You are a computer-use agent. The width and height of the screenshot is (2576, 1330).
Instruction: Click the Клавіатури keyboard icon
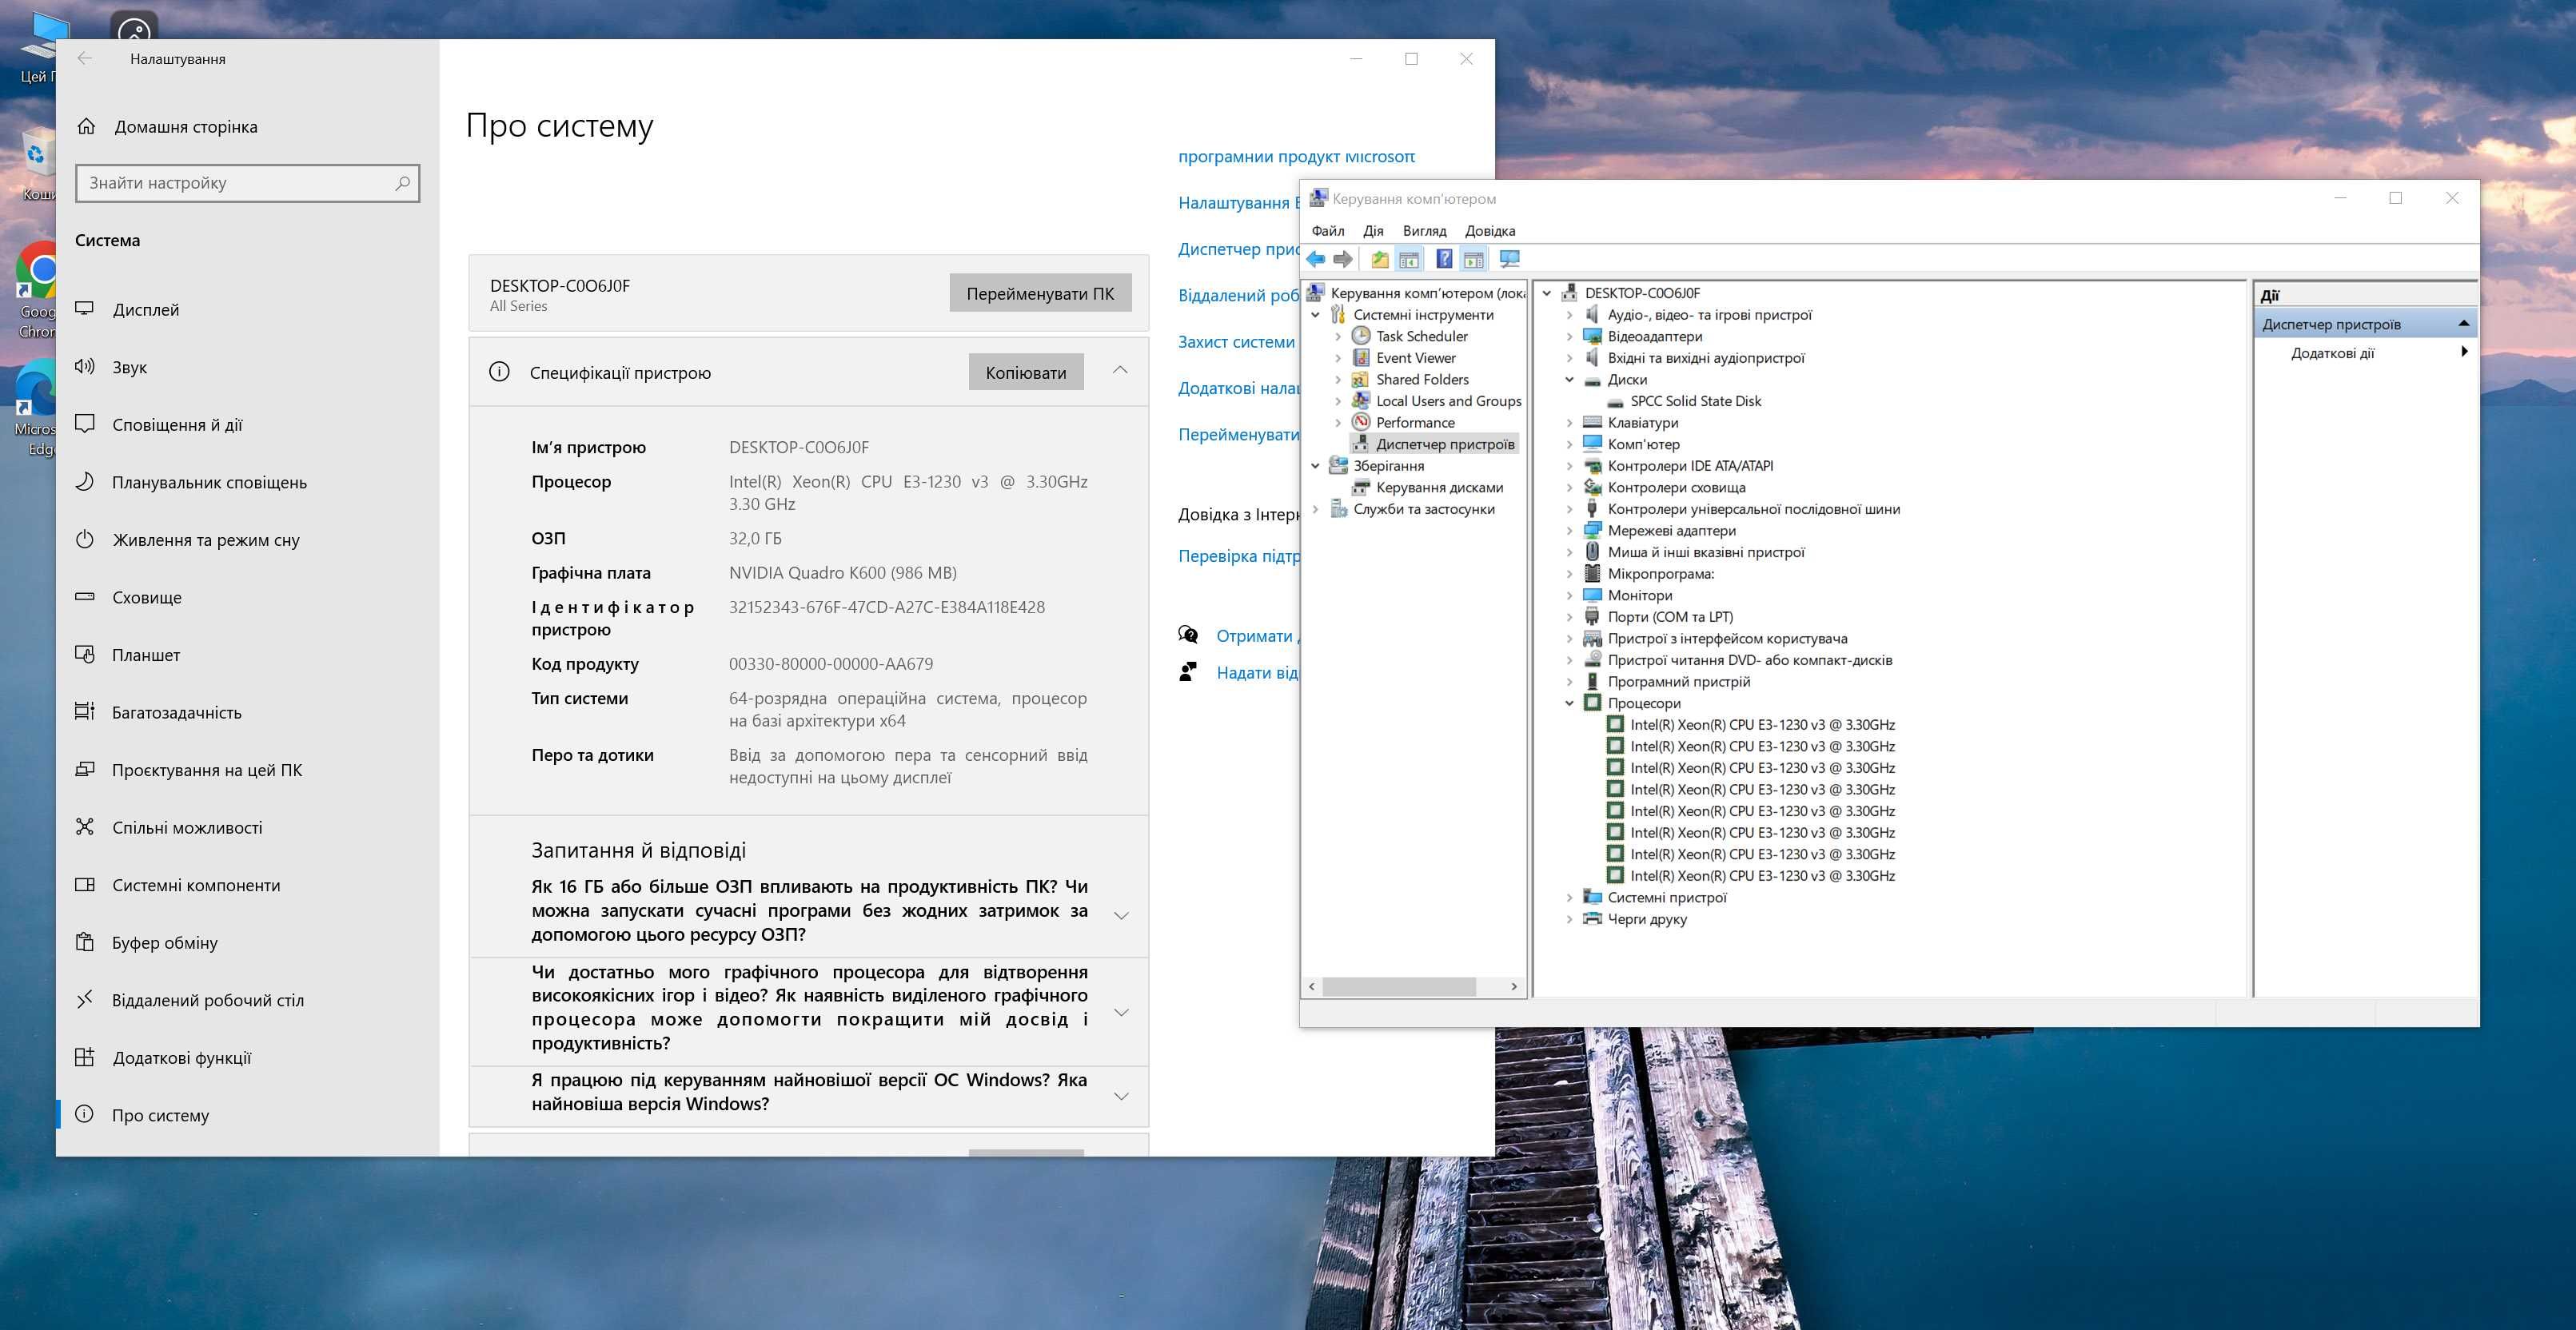coord(1592,423)
